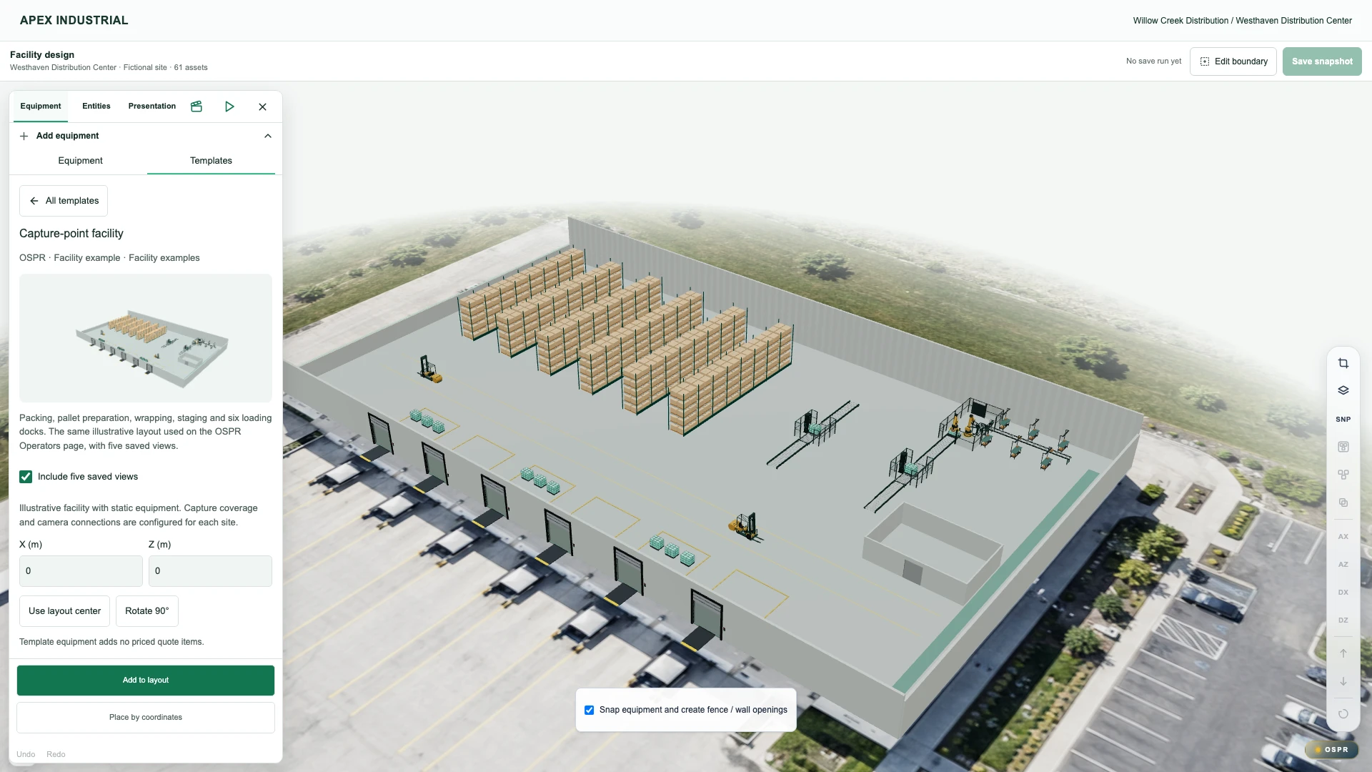Click the AZ button in the right toolbar

click(1343, 564)
